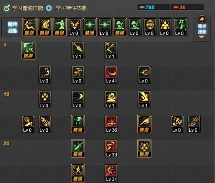Screen dimensions: 215x183
Task: Click the red skill icon showing Lv 36
Action: [x=111, y=124]
